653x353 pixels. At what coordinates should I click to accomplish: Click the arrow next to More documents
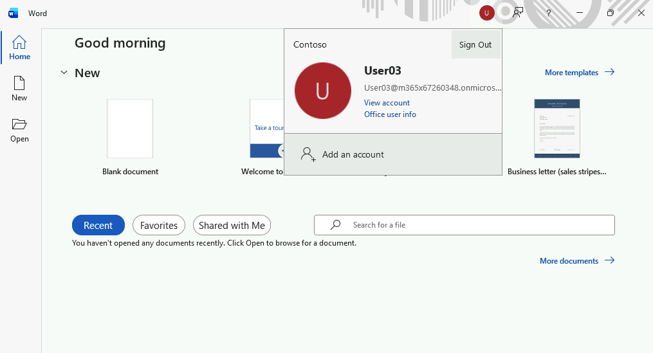(x=610, y=260)
